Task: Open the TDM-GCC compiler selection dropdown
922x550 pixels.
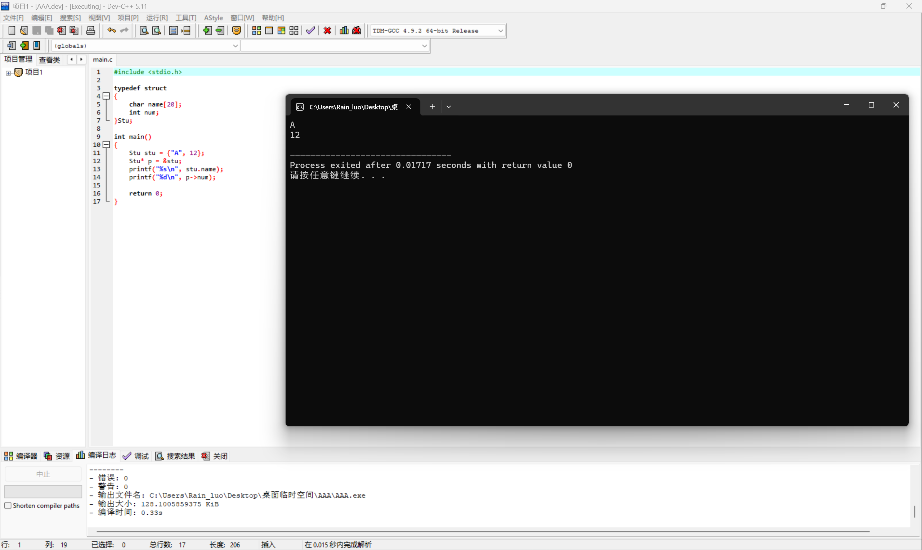Action: point(501,31)
